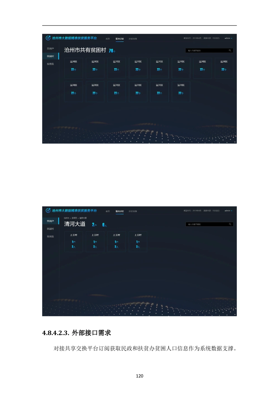Select the 精准识贫 tab on the 清河大道 page
Viewport: 279px width, 396px height.
[120, 211]
